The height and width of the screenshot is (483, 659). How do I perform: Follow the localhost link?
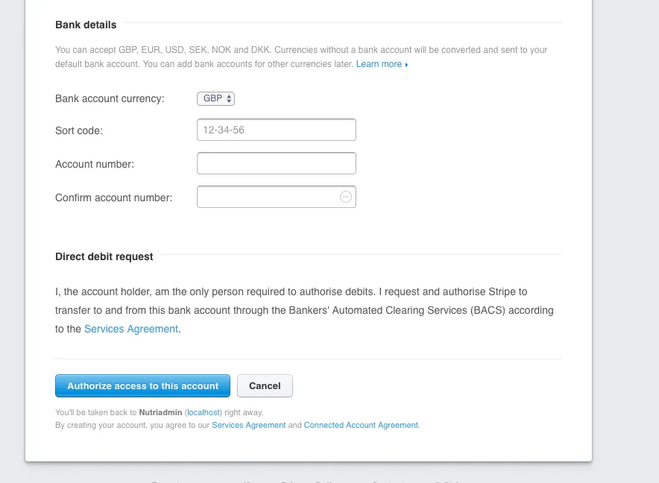click(x=204, y=412)
